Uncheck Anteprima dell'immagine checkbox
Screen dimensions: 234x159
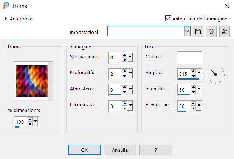168,18
